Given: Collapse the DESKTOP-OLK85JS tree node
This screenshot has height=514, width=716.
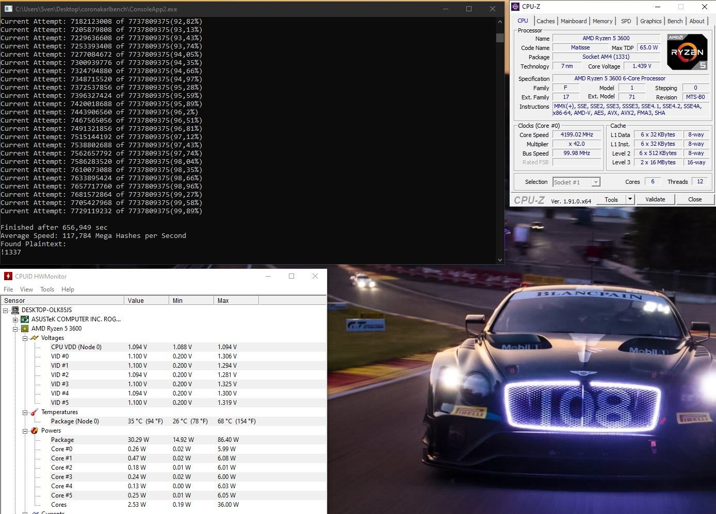Looking at the screenshot, I should coord(6,310).
